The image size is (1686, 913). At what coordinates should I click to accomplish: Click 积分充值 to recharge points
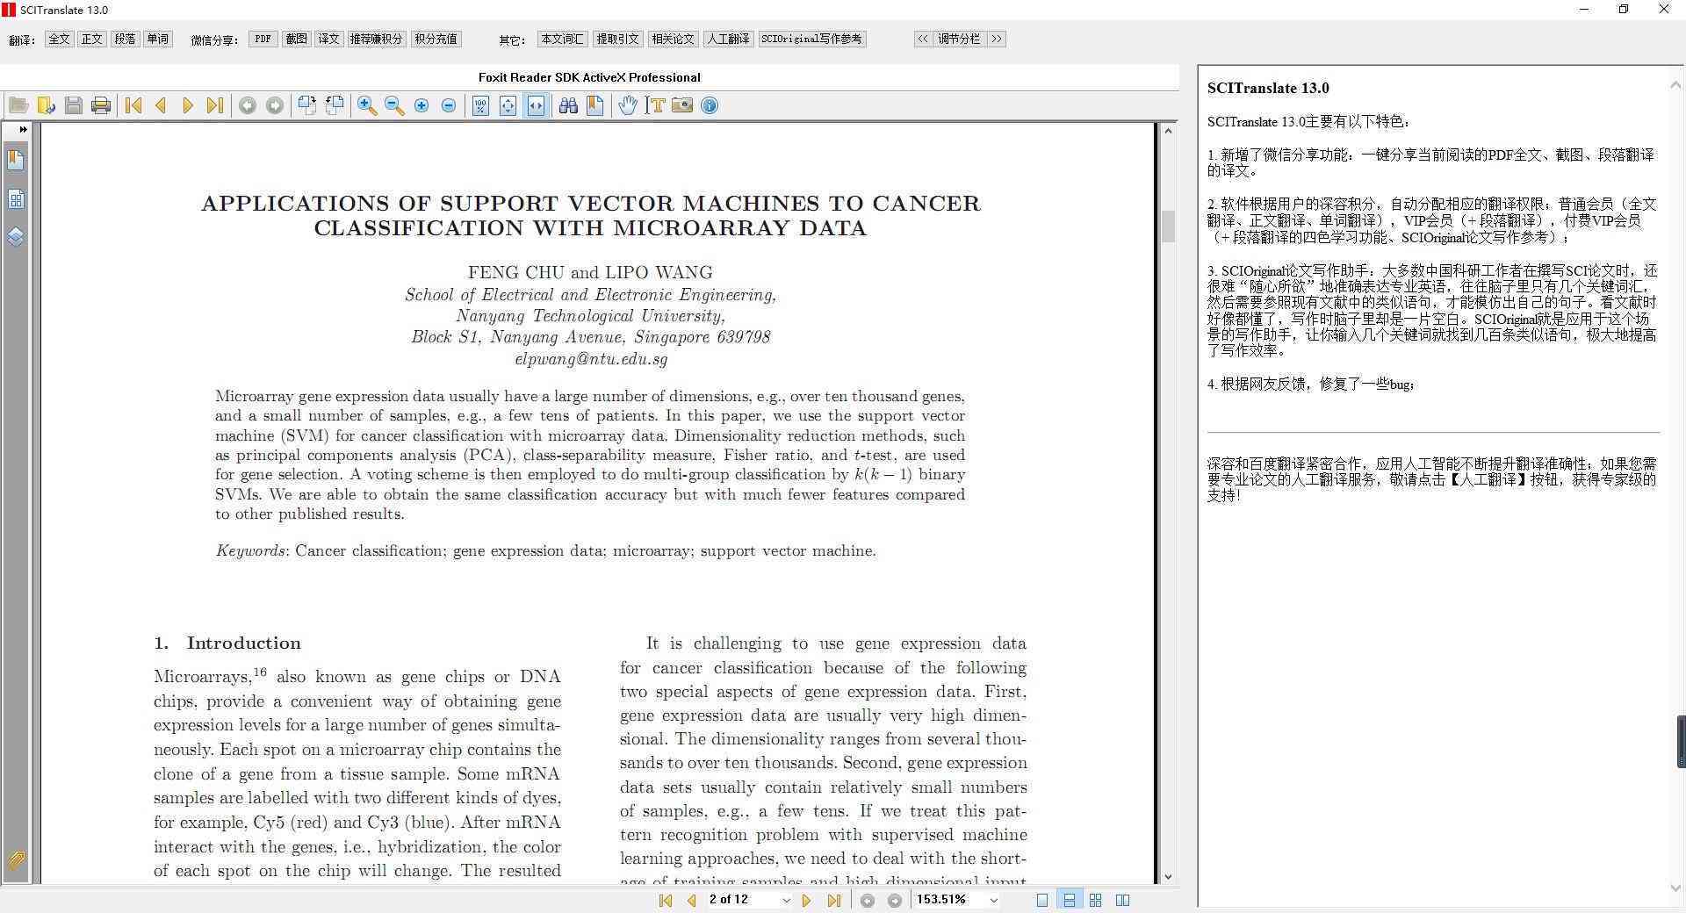[x=436, y=39]
